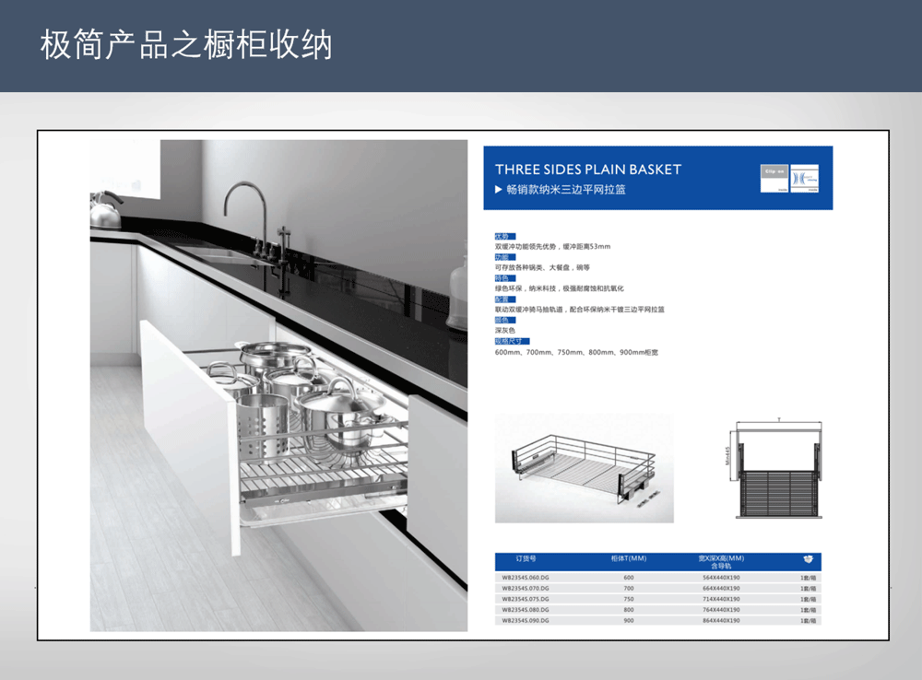The width and height of the screenshot is (922, 680).
Task: Click the 特色 section label
Action: coord(504,278)
